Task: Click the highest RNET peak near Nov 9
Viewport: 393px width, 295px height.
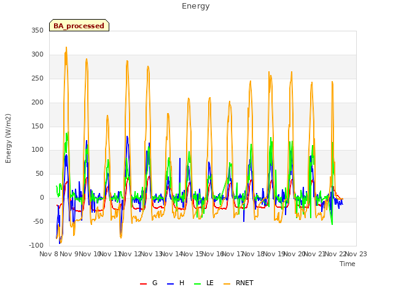Action: tap(66, 47)
